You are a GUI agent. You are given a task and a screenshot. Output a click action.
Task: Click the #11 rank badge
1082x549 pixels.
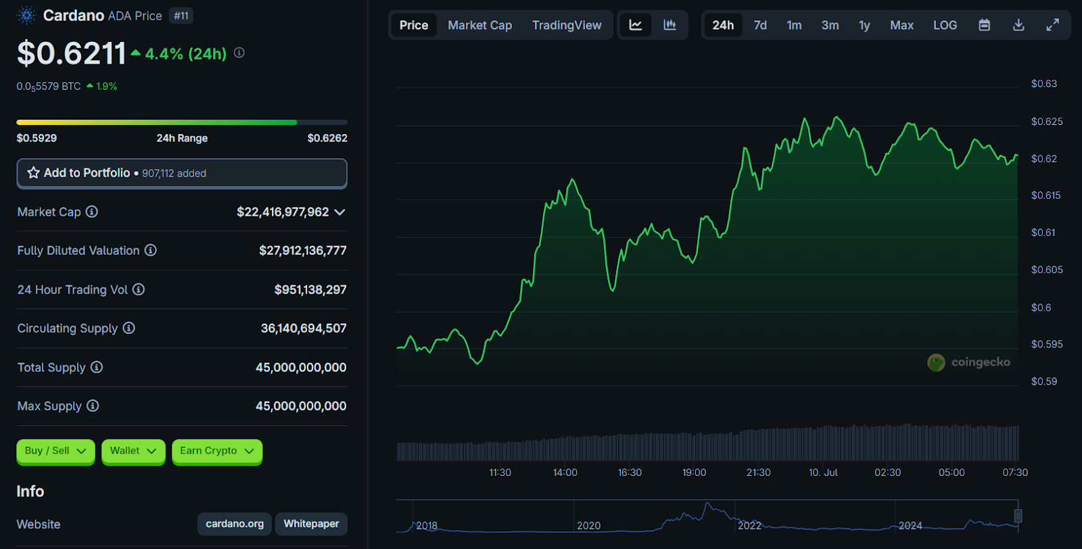point(181,16)
